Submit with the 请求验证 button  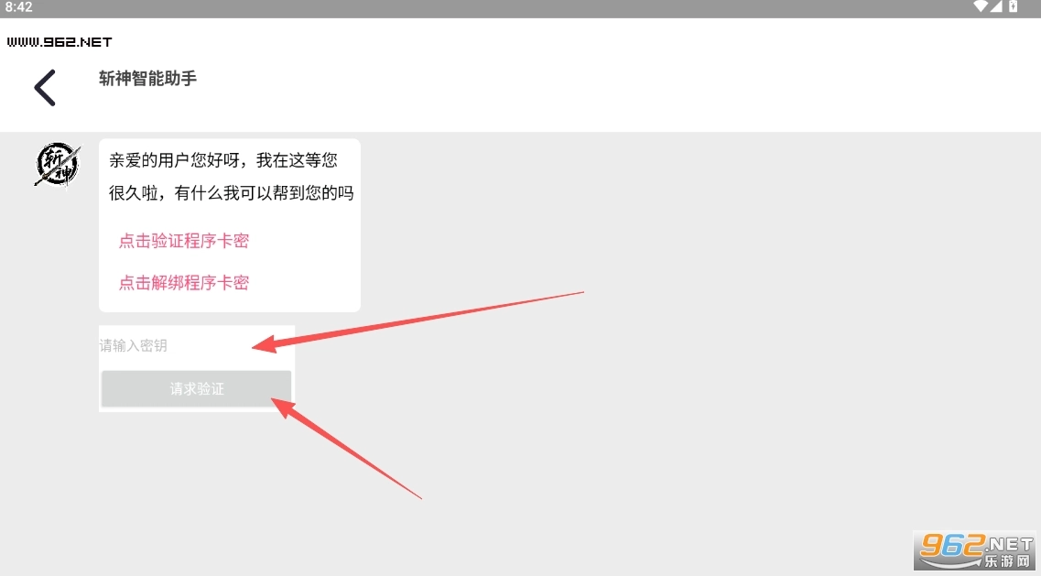[x=197, y=388]
